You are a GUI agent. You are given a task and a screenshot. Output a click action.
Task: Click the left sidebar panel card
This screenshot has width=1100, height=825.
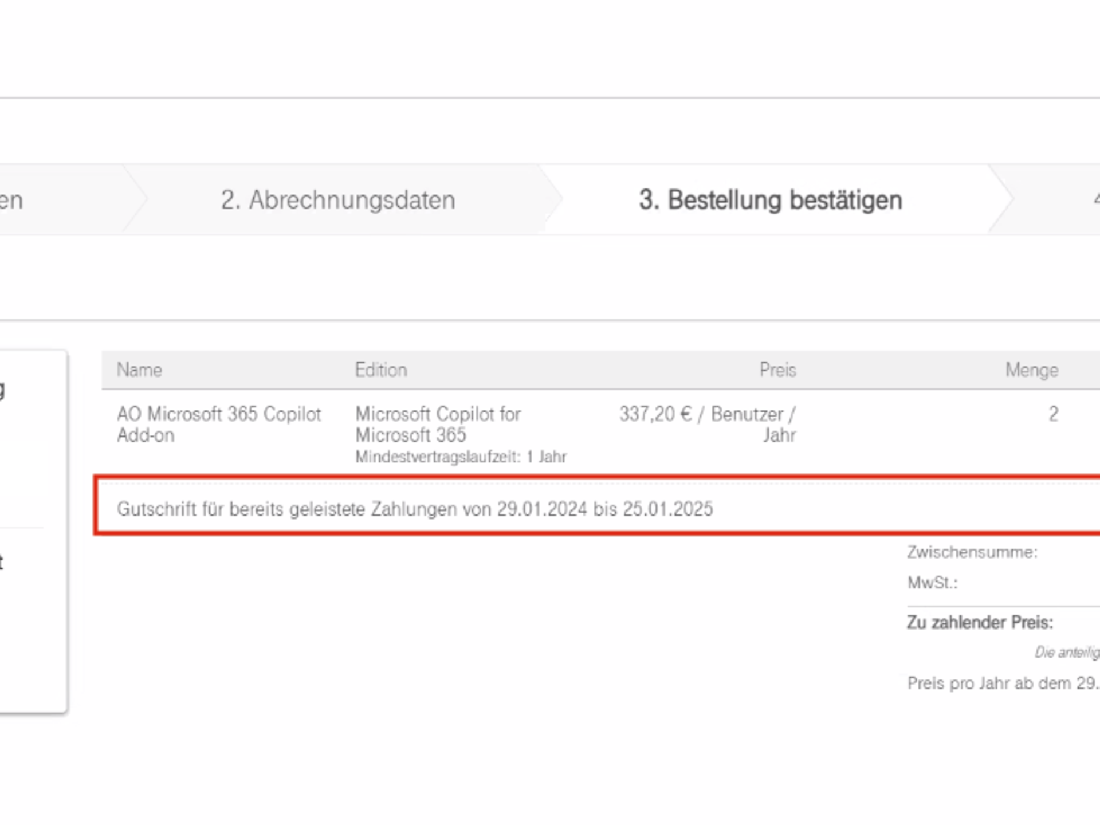(x=33, y=532)
